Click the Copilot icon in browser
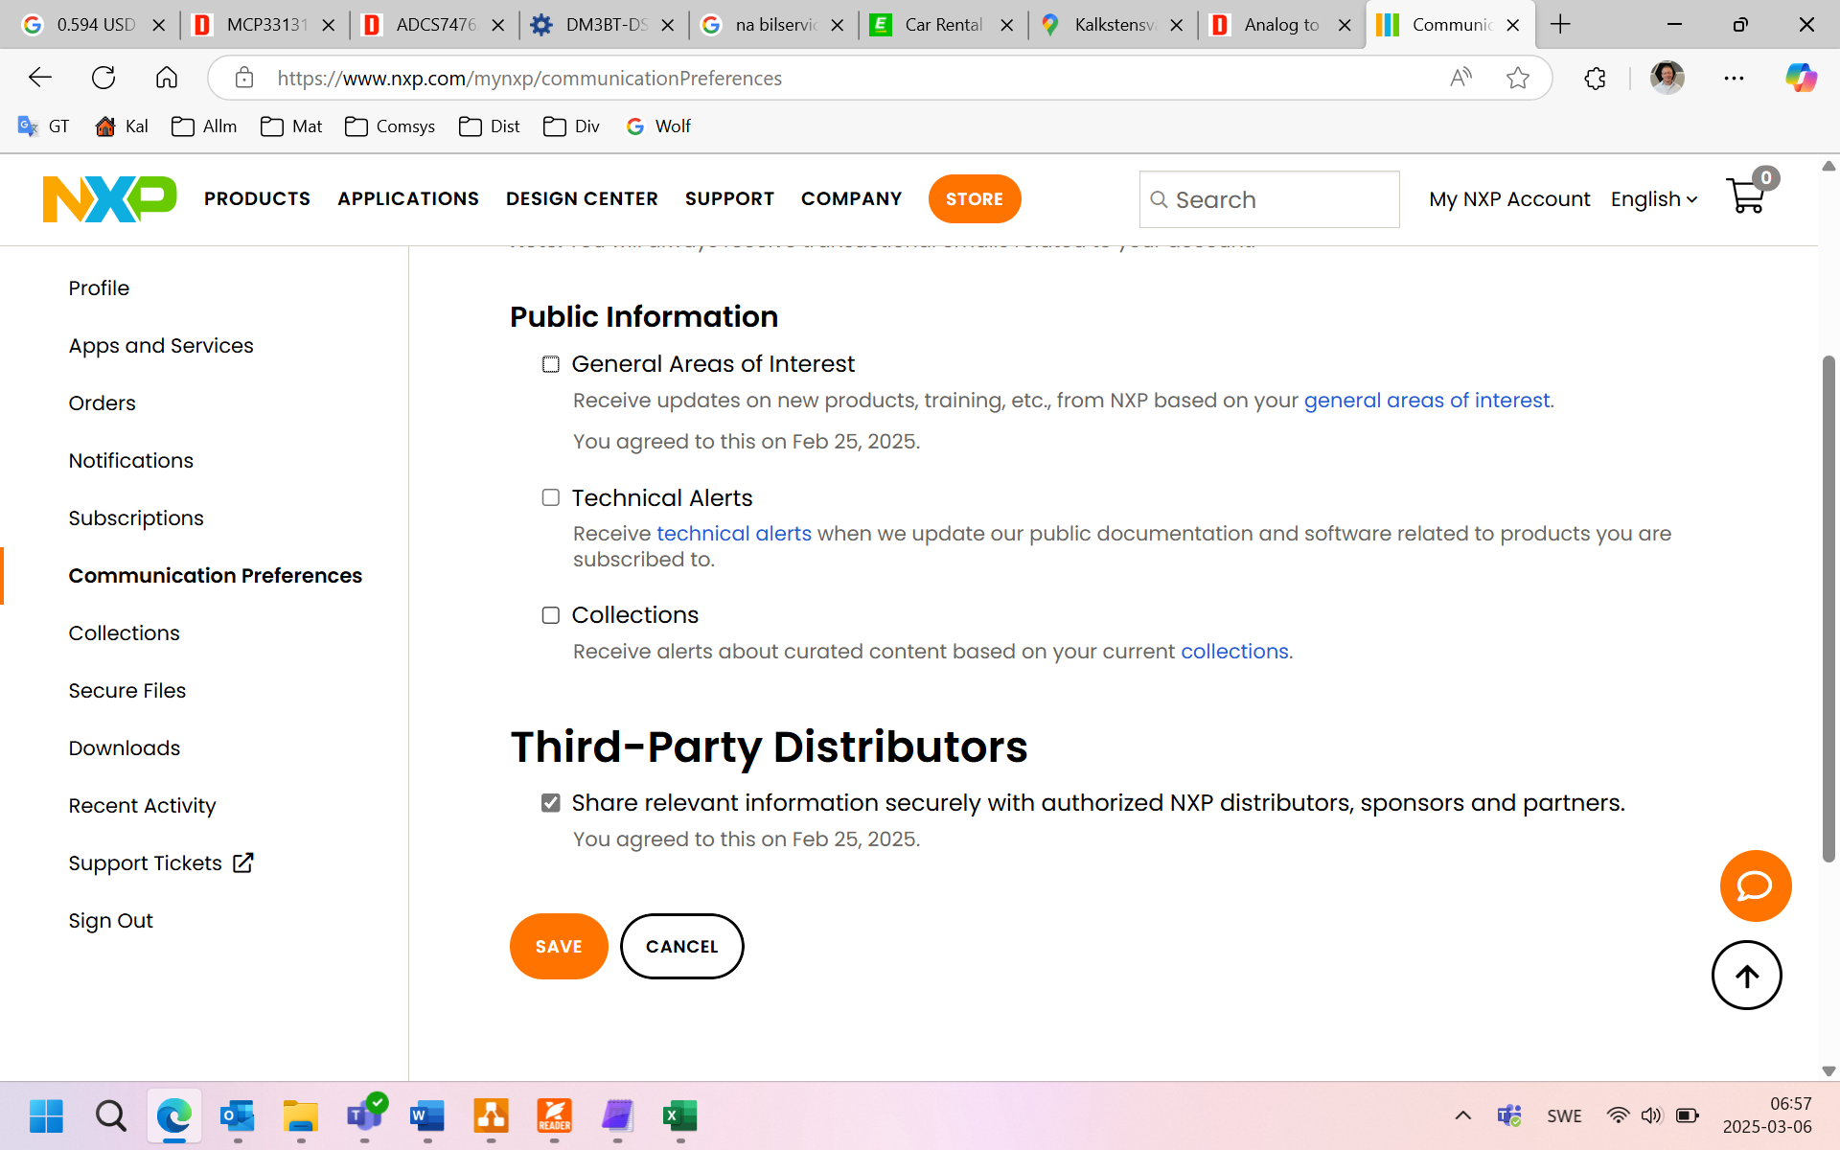 [1800, 79]
